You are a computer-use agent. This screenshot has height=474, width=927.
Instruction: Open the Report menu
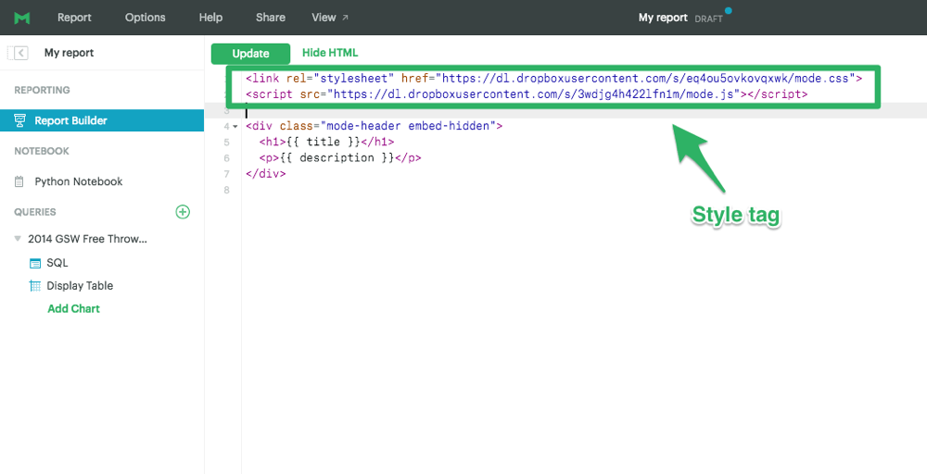point(74,18)
